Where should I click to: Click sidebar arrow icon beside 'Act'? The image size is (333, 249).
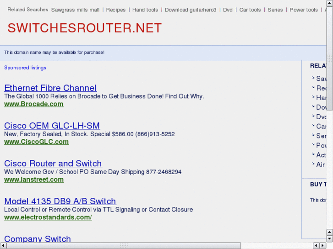313,154
